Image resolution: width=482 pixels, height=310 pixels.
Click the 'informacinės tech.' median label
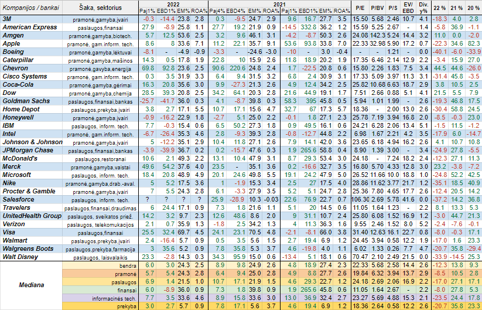(x=101, y=298)
